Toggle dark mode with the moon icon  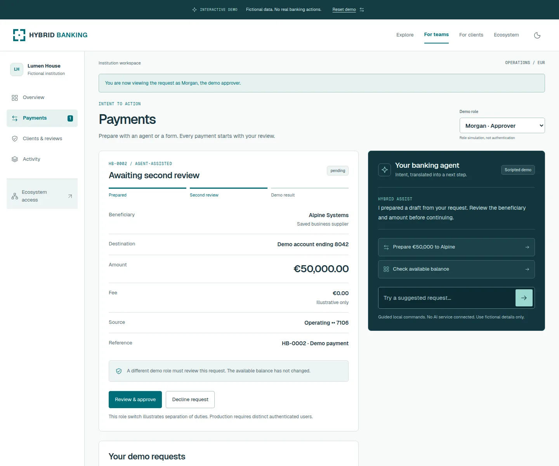pos(537,35)
